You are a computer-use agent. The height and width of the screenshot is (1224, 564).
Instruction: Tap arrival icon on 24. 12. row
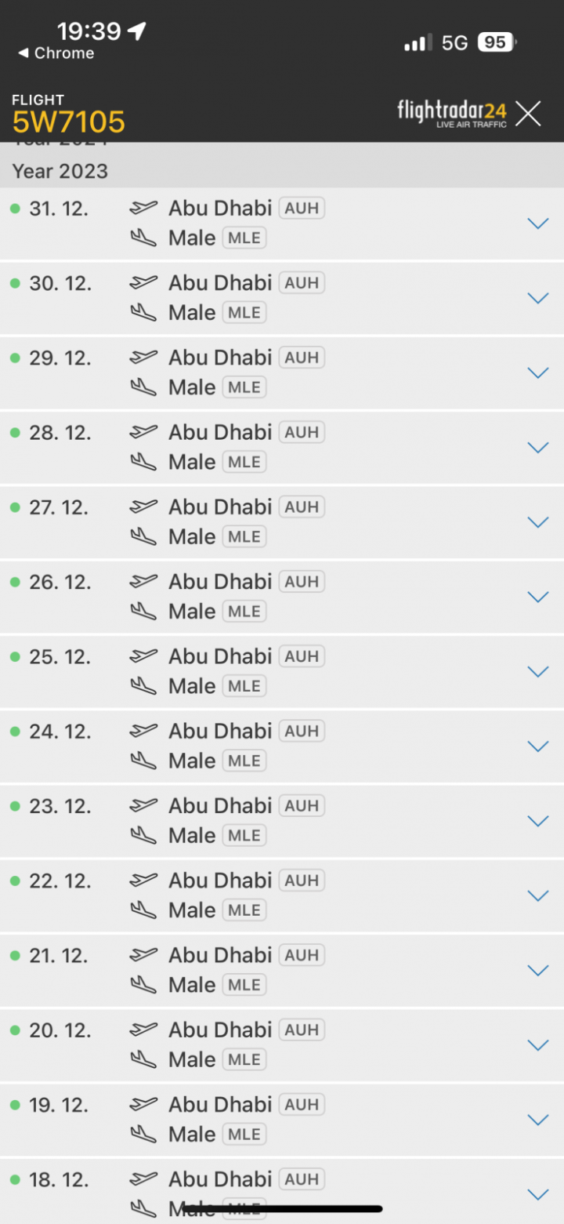click(143, 761)
